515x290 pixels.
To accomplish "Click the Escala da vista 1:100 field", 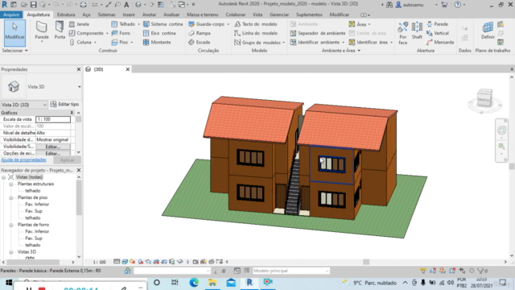I will pyautogui.click(x=53, y=119).
